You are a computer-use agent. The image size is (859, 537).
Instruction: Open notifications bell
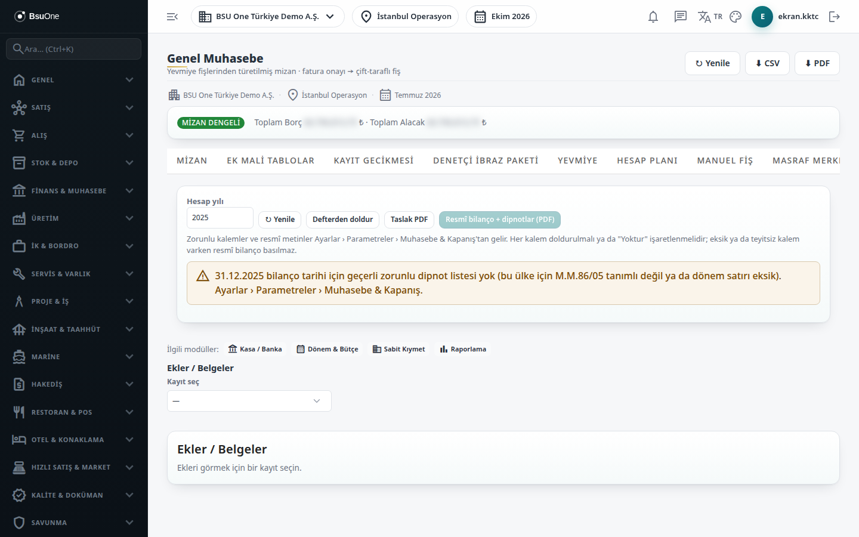click(653, 17)
